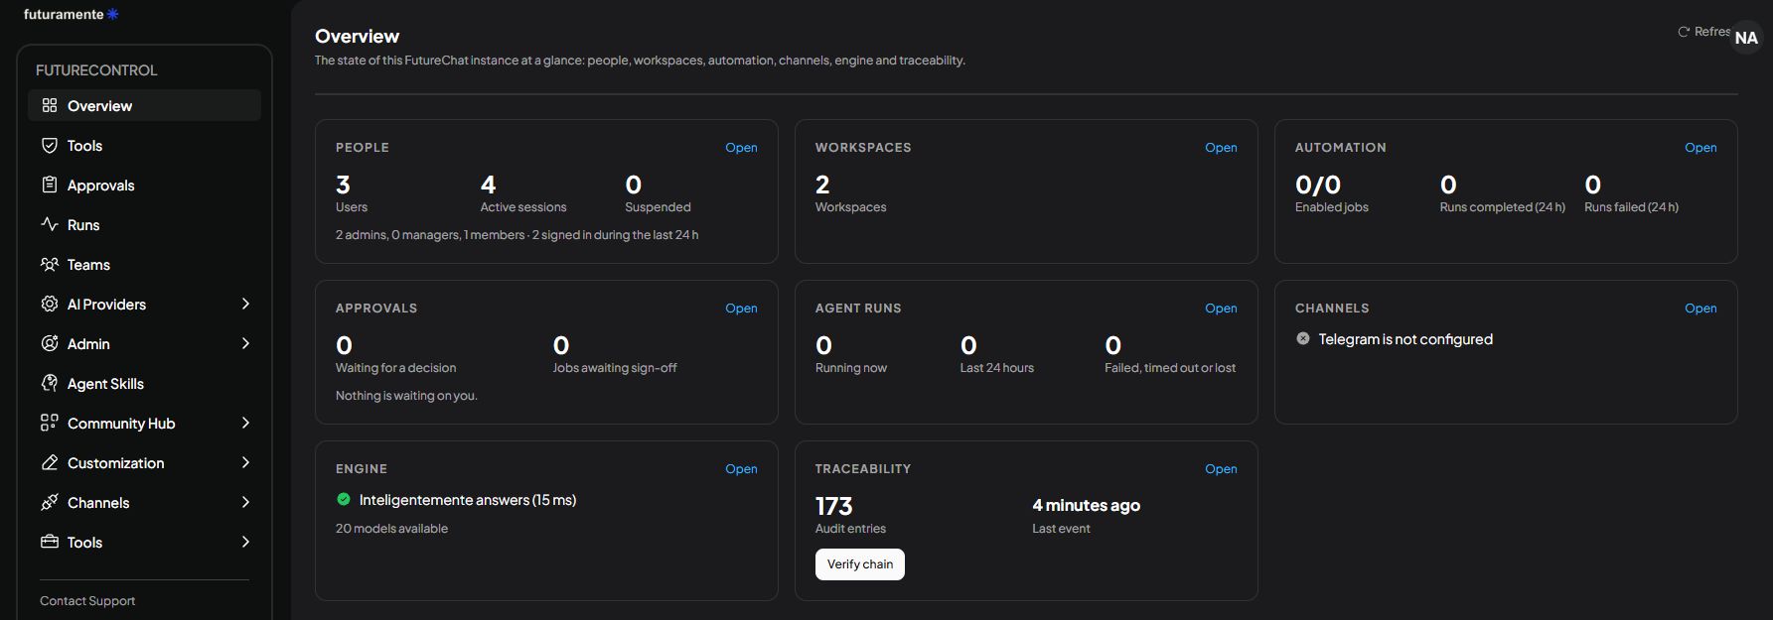Click the Verify chain button
The width and height of the screenshot is (1773, 620).
click(x=860, y=564)
